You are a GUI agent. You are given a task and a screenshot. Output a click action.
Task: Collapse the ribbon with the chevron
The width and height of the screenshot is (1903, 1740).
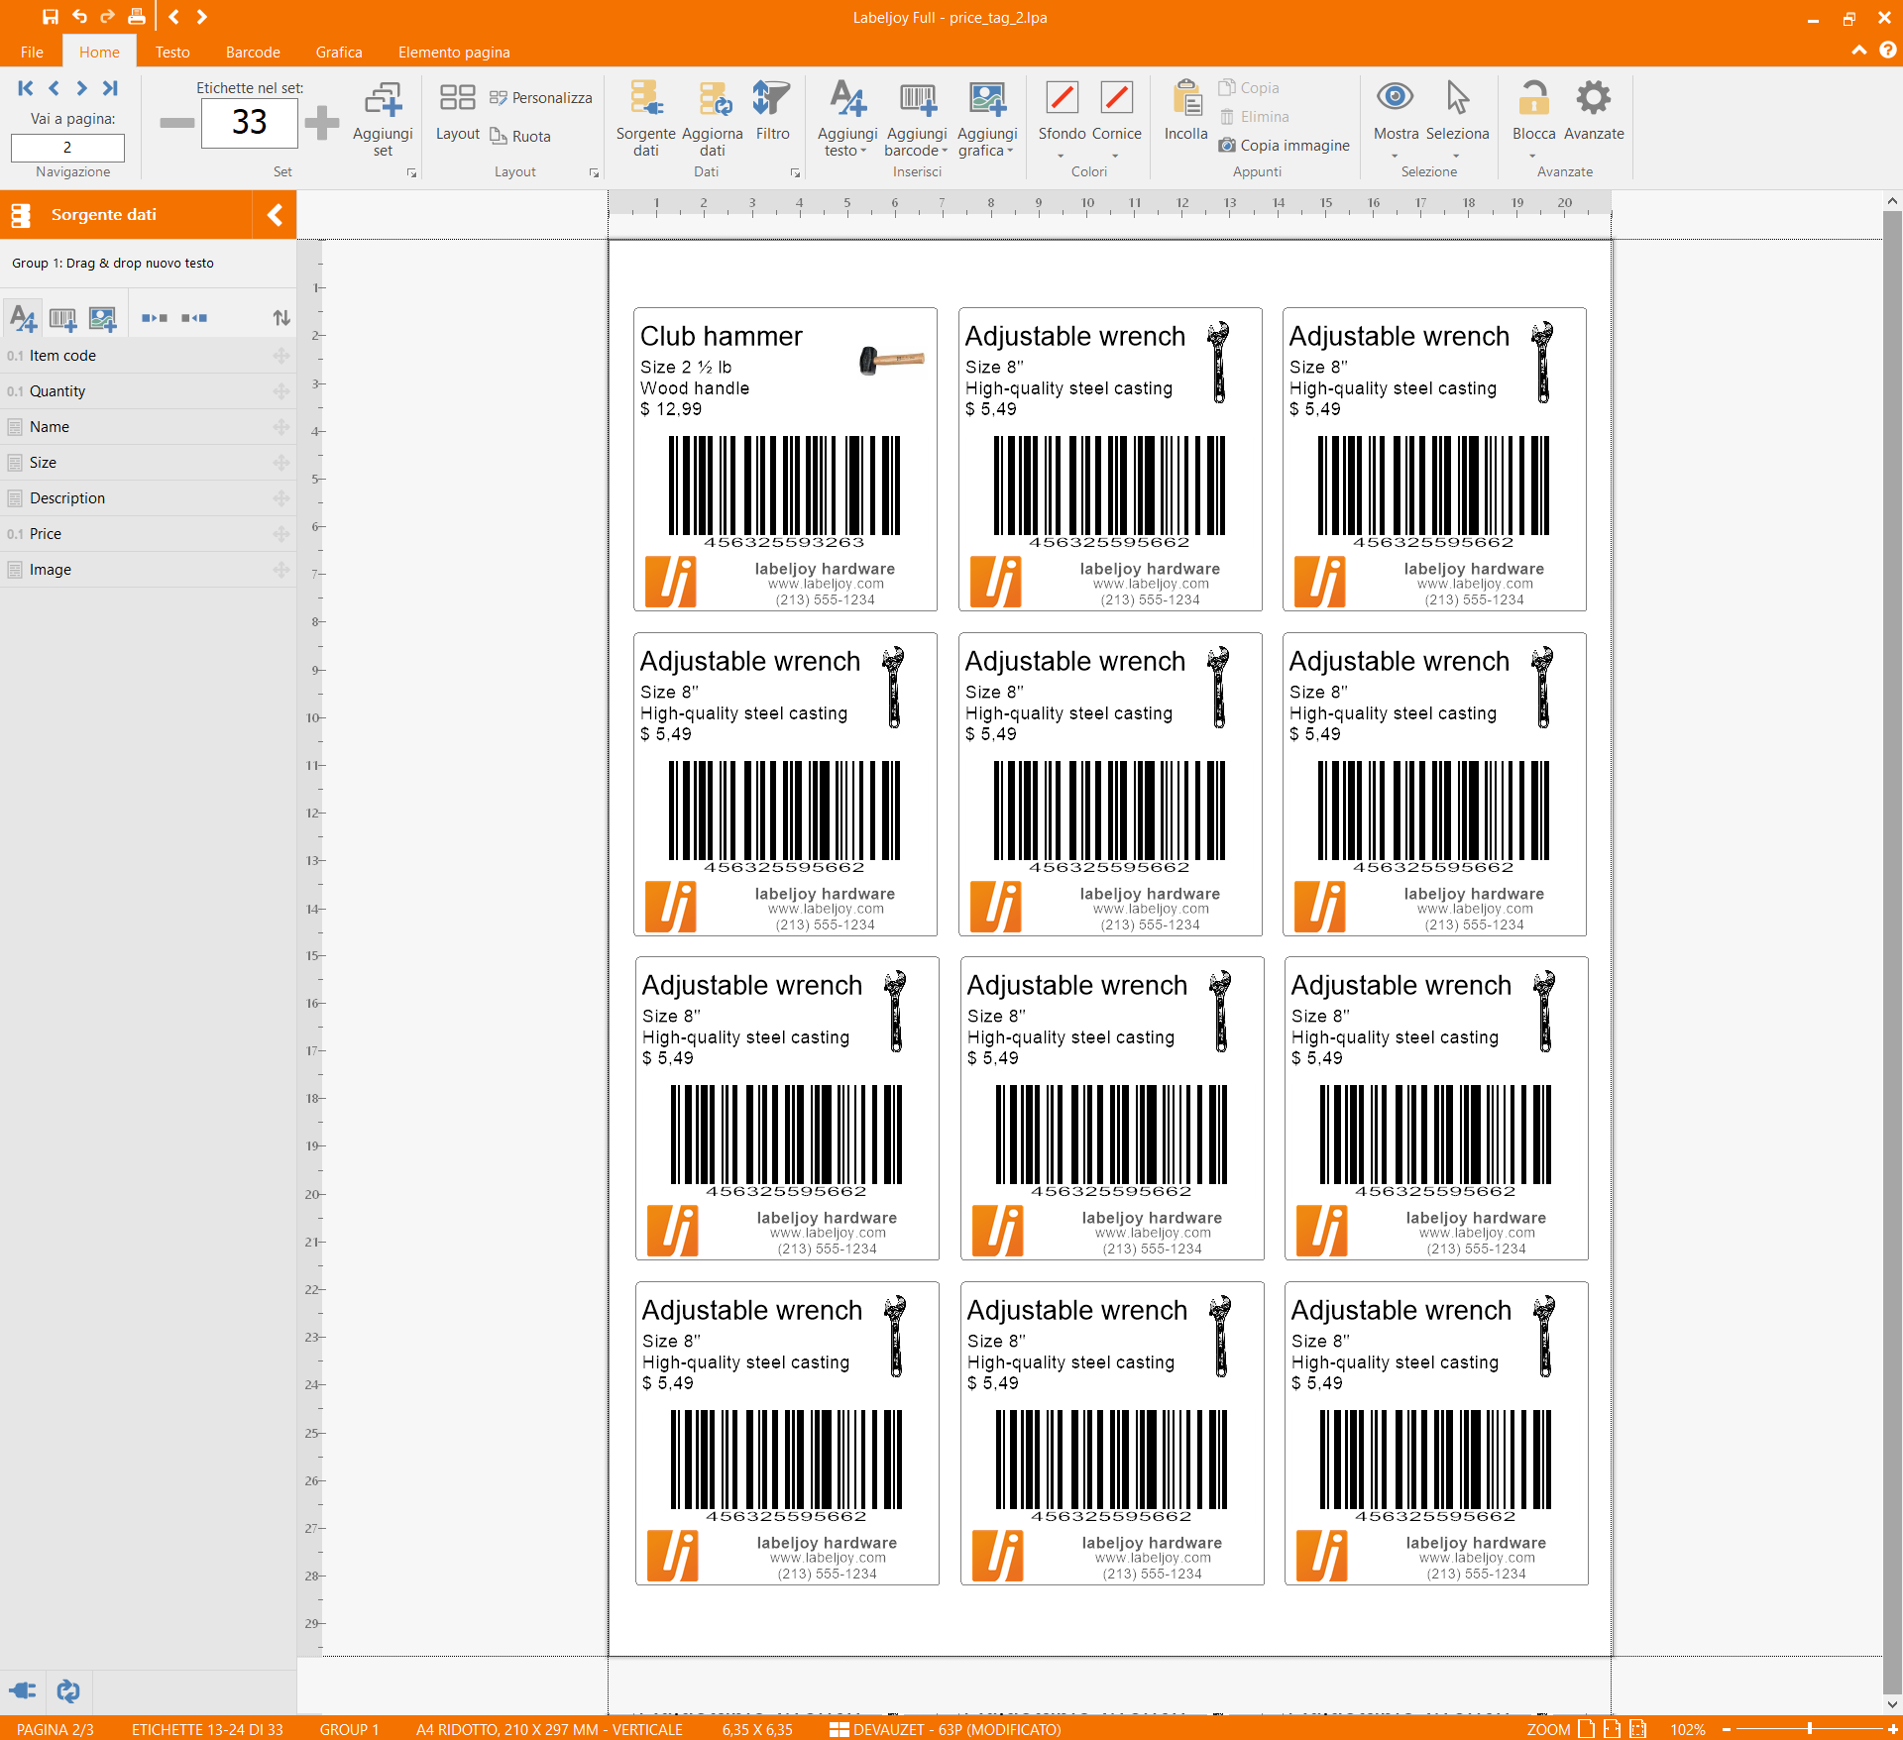pos(1859,51)
